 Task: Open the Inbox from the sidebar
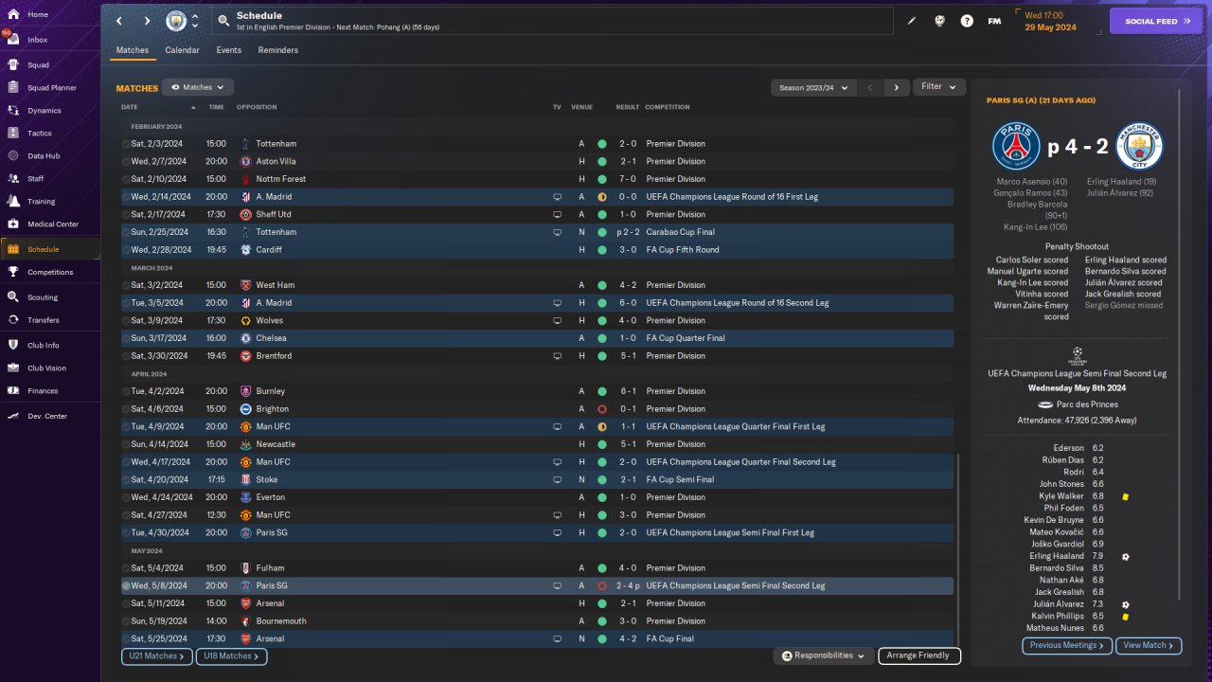[38, 40]
